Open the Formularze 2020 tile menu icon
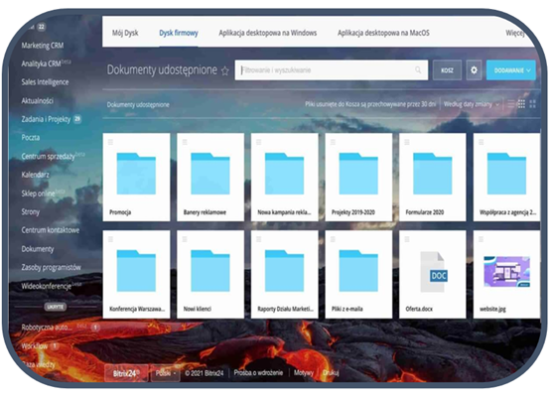The image size is (552, 395). 407,142
